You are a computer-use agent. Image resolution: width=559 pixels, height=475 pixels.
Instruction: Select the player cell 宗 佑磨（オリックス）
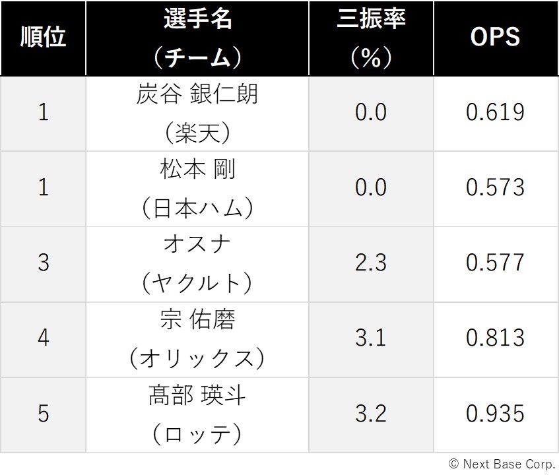pyautogui.click(x=197, y=340)
